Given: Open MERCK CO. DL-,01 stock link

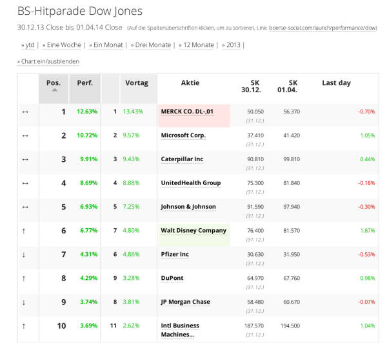Looking at the screenshot, I should pyautogui.click(x=186, y=112).
